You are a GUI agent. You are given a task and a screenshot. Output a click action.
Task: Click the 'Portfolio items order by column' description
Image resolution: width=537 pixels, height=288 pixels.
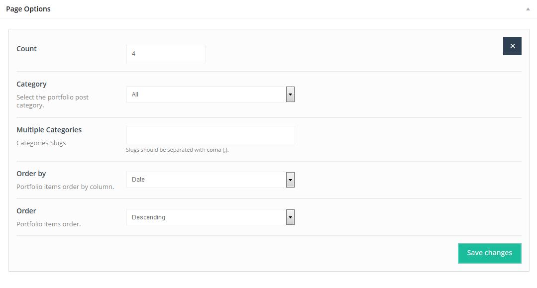point(65,187)
